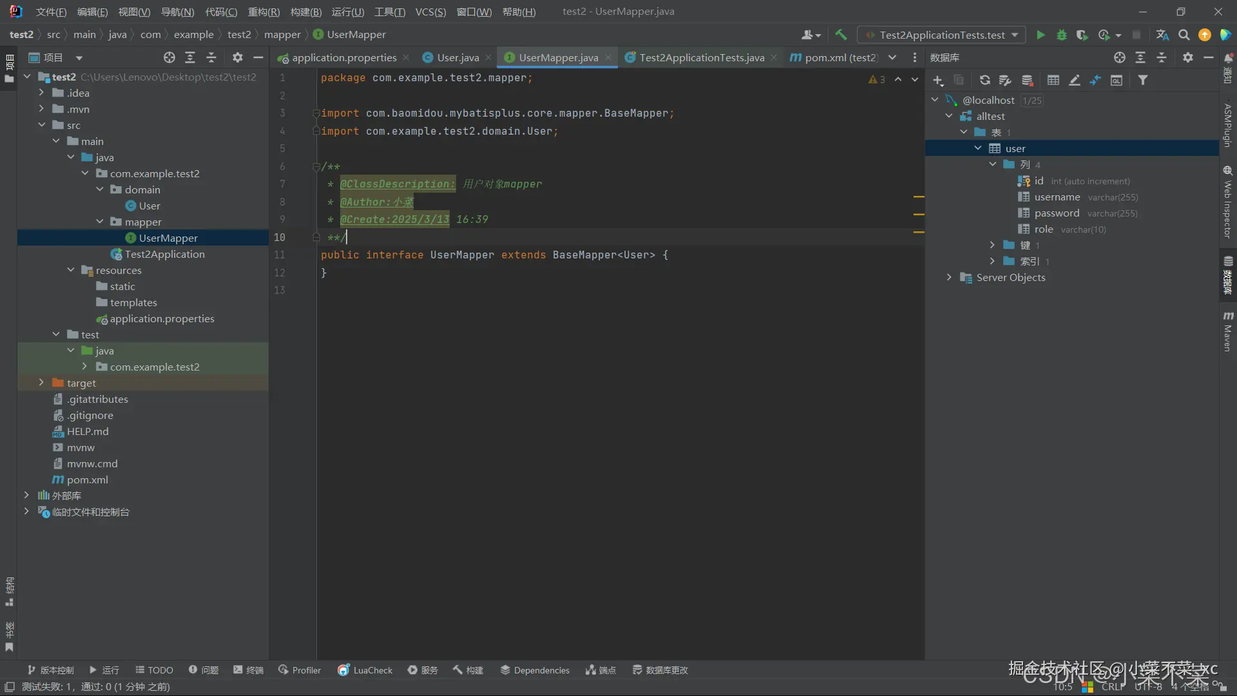Screen dimensions: 1237x696
Task: Click the Debug bug icon
Action: tap(1061, 35)
